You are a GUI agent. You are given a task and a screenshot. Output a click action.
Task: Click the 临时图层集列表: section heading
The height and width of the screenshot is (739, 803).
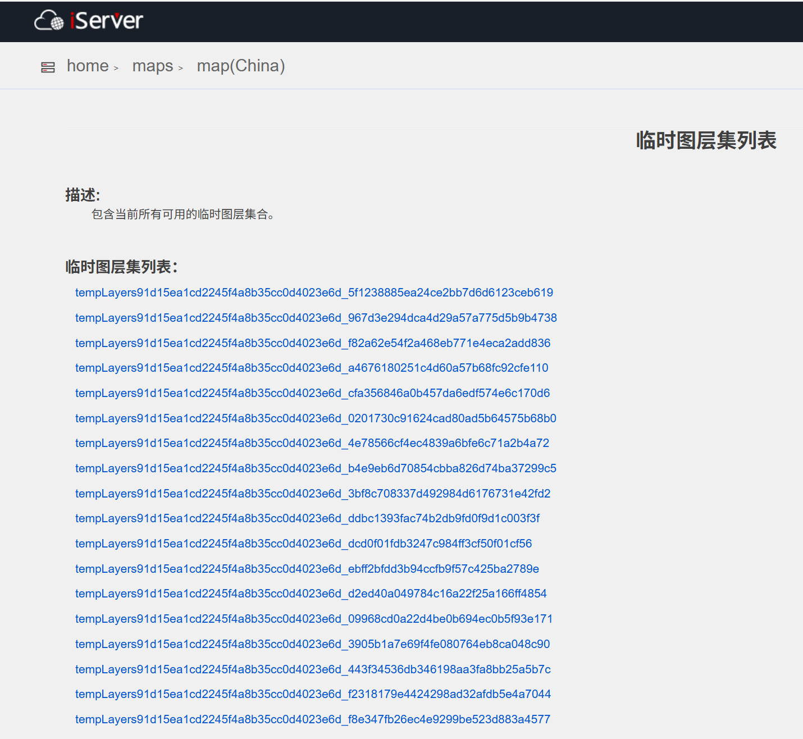coord(121,267)
